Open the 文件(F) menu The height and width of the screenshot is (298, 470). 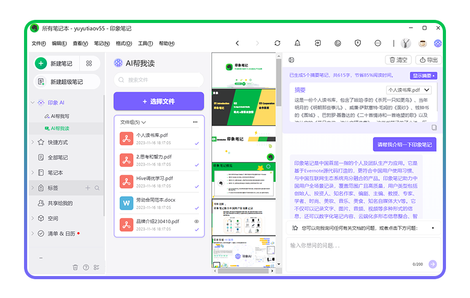pyautogui.click(x=39, y=43)
